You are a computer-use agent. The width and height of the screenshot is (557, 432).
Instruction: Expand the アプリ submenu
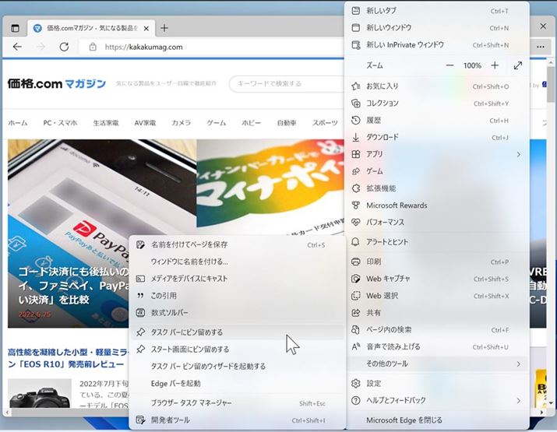(x=436, y=154)
